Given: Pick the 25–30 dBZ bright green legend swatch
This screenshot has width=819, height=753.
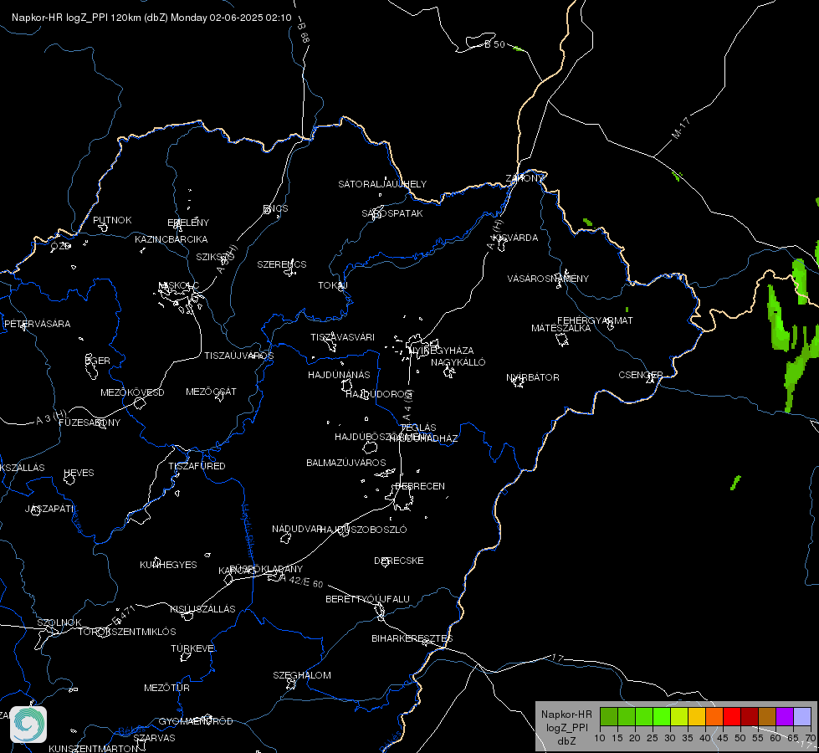Looking at the screenshot, I should coord(661,716).
